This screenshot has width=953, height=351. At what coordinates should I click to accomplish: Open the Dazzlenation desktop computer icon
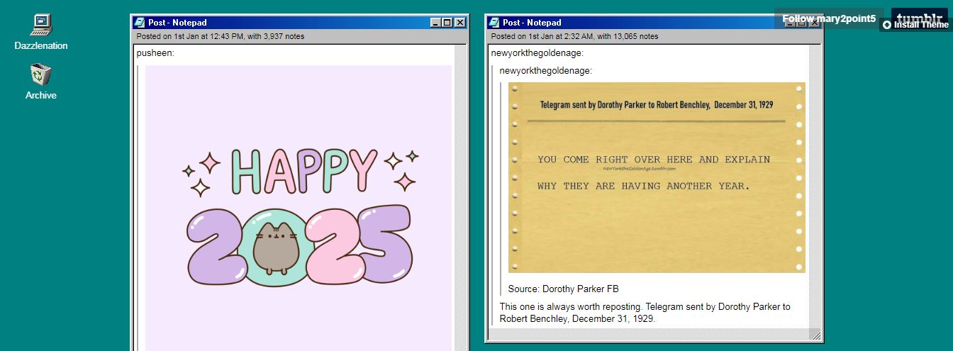tap(40, 33)
